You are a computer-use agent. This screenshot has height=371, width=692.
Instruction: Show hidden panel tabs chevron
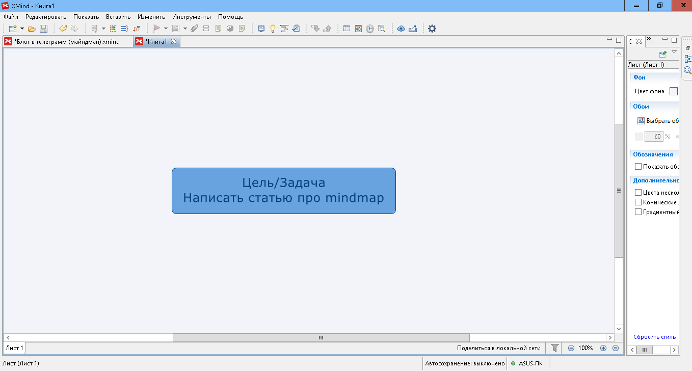pyautogui.click(x=650, y=40)
